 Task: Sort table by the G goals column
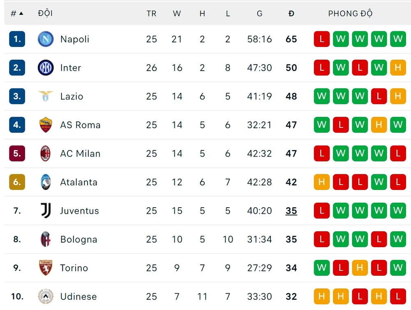tap(259, 14)
